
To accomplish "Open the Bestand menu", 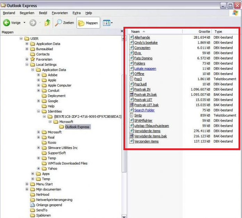I will [x=9, y=13].
